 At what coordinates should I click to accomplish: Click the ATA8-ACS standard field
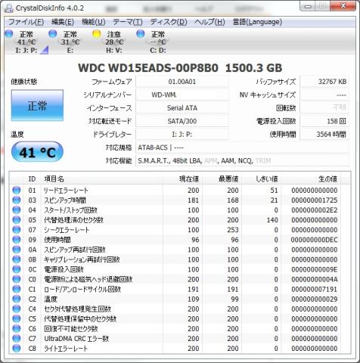[x=243, y=147]
